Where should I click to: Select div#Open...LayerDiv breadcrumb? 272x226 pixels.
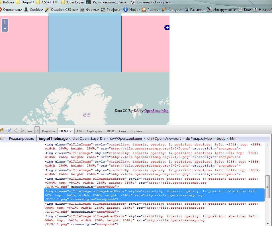(89, 139)
